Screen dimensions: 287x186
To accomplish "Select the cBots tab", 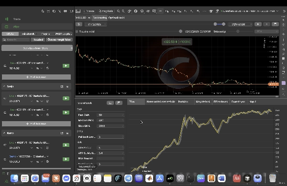I will [x=10, y=34].
